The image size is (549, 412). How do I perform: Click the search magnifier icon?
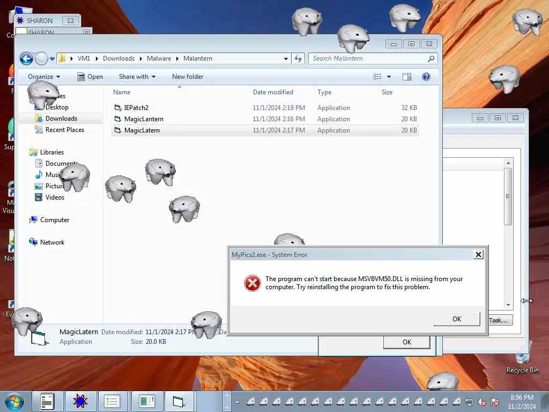click(432, 58)
